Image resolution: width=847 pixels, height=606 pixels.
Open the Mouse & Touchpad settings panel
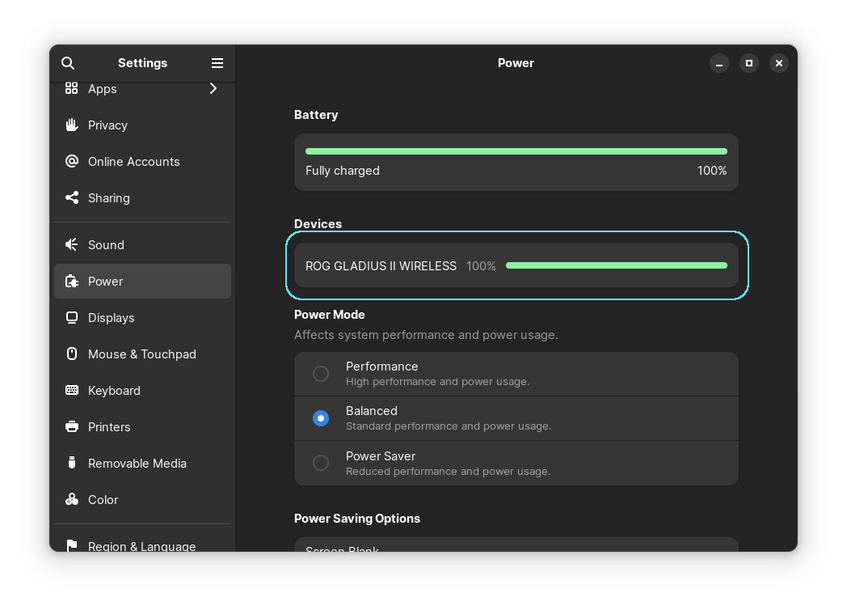pos(142,354)
